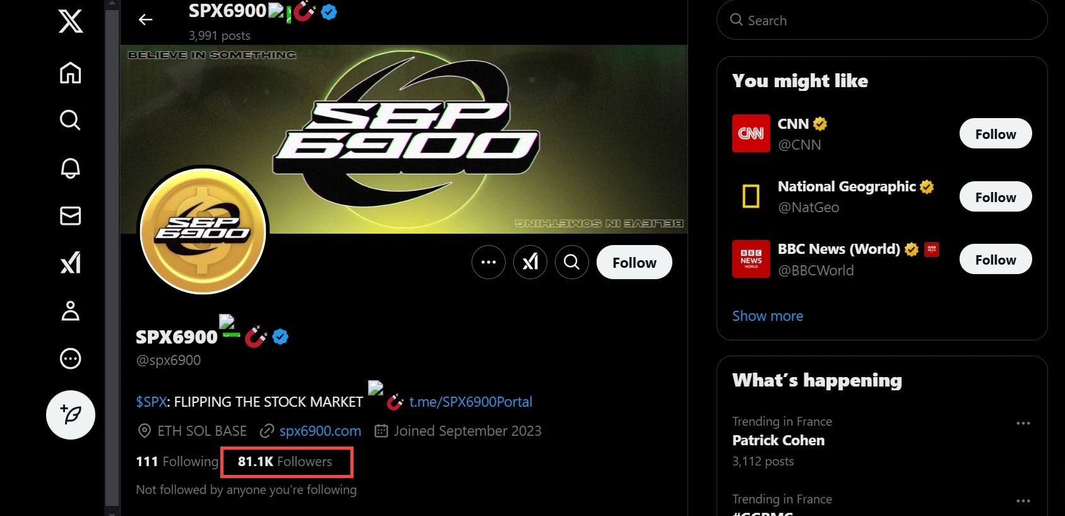
Task: Open Grok from the left sidebar
Action: coord(70,263)
